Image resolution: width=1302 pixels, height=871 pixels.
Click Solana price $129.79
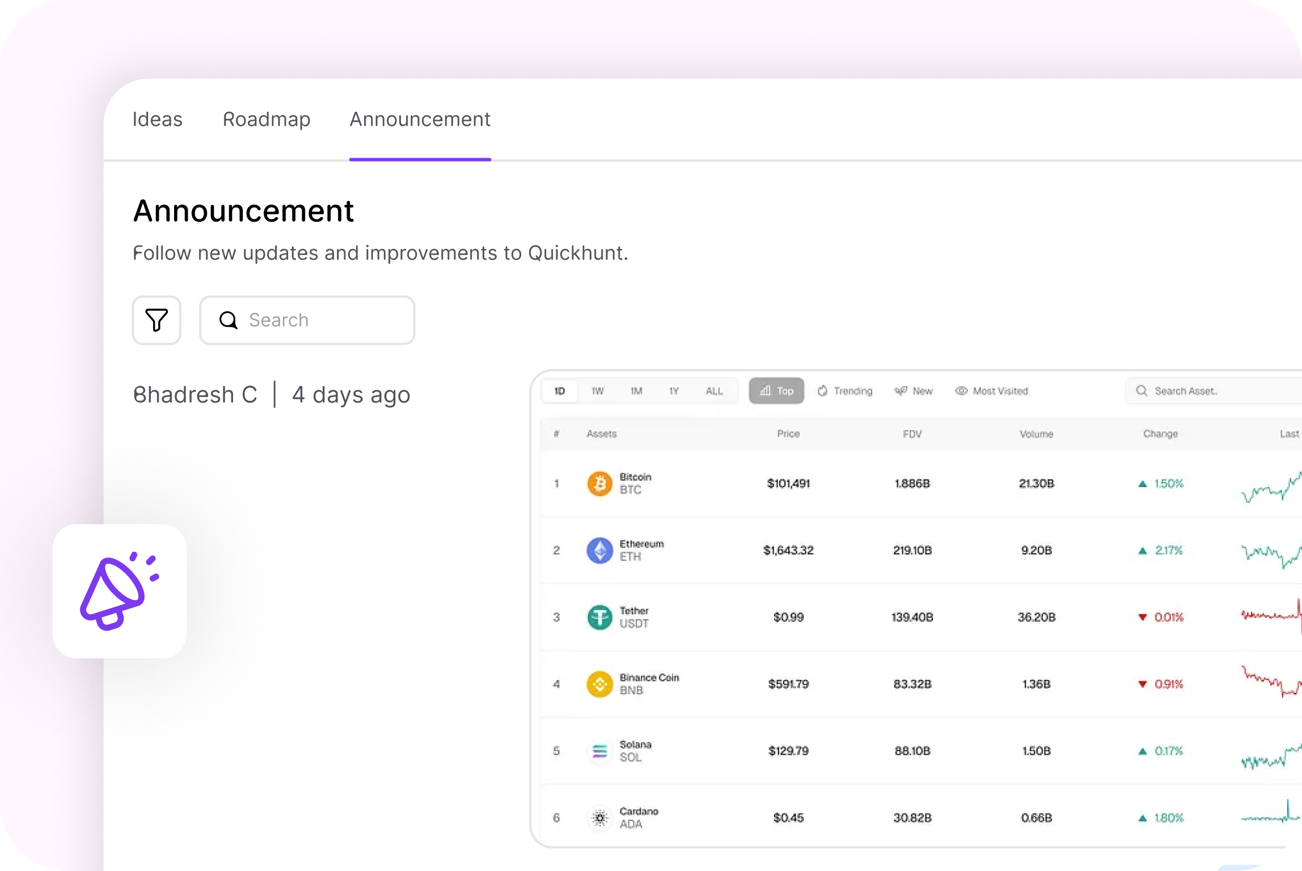pyautogui.click(x=788, y=751)
